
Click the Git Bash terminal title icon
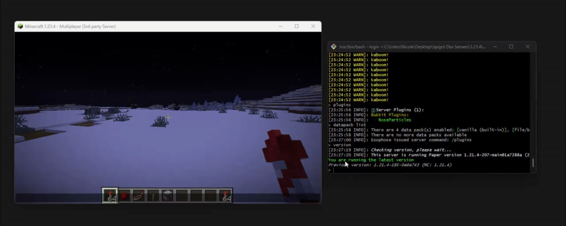(x=333, y=46)
